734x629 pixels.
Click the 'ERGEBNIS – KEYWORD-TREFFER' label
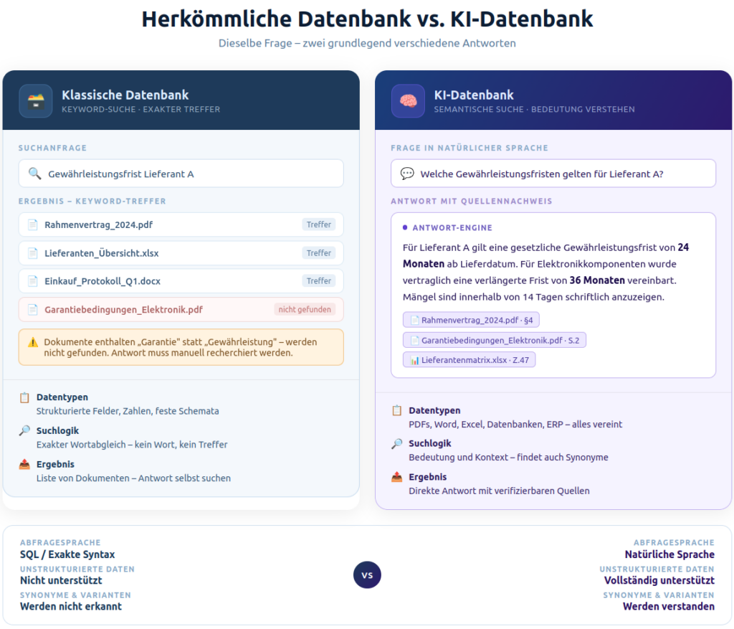[x=92, y=202]
